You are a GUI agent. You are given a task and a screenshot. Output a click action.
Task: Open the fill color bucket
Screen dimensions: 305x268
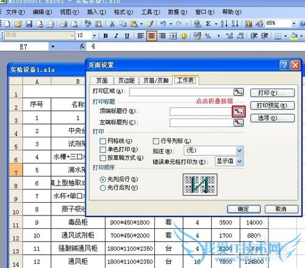pos(294,36)
